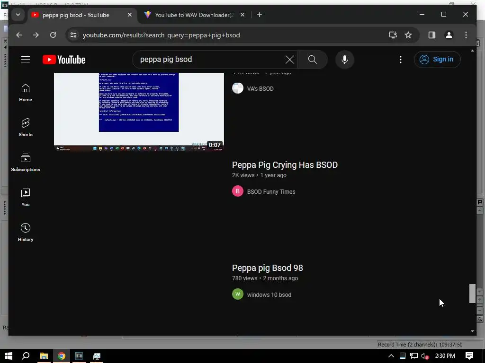Switch to Vegas Pro from taskbar
Viewport: 485px width, 363px height.
79,356
